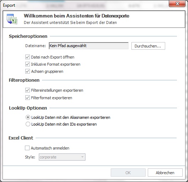The height and width of the screenshot is (182, 188).
Task: Click the 'LookUp Optionen' section heading
Action: coord(28,108)
